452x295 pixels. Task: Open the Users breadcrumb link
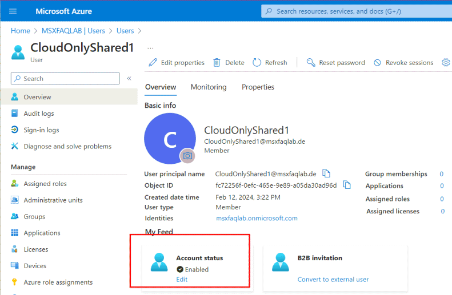point(125,31)
